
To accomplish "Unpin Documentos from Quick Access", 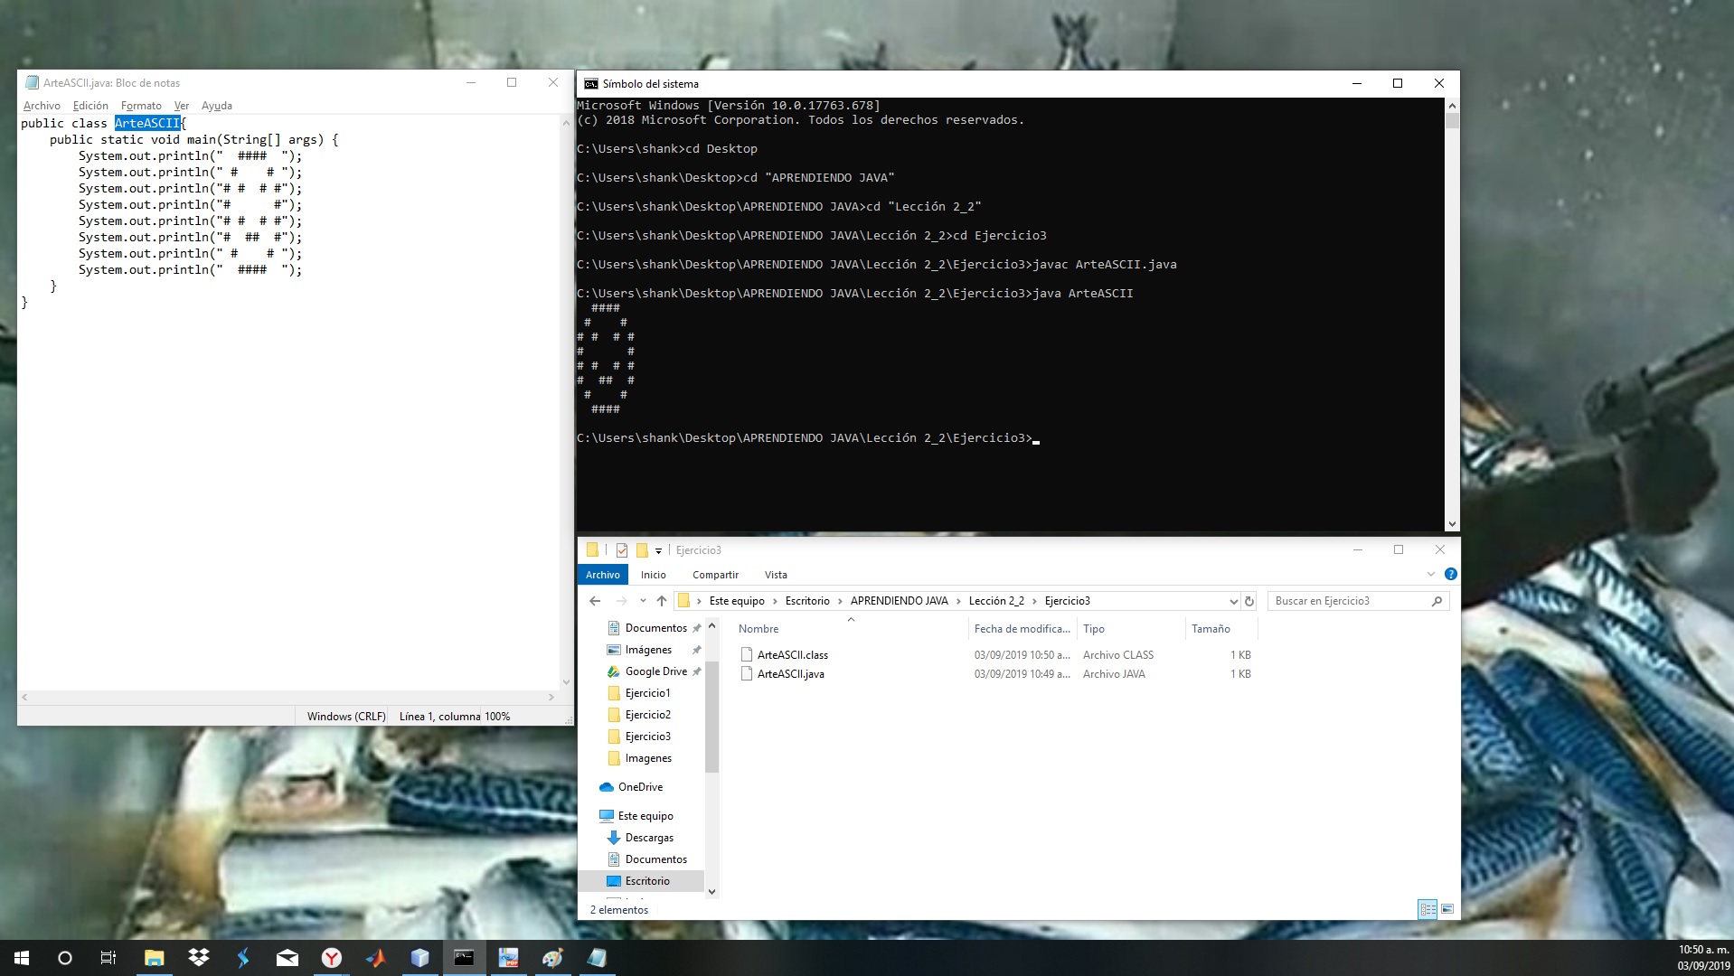I will (697, 627).
